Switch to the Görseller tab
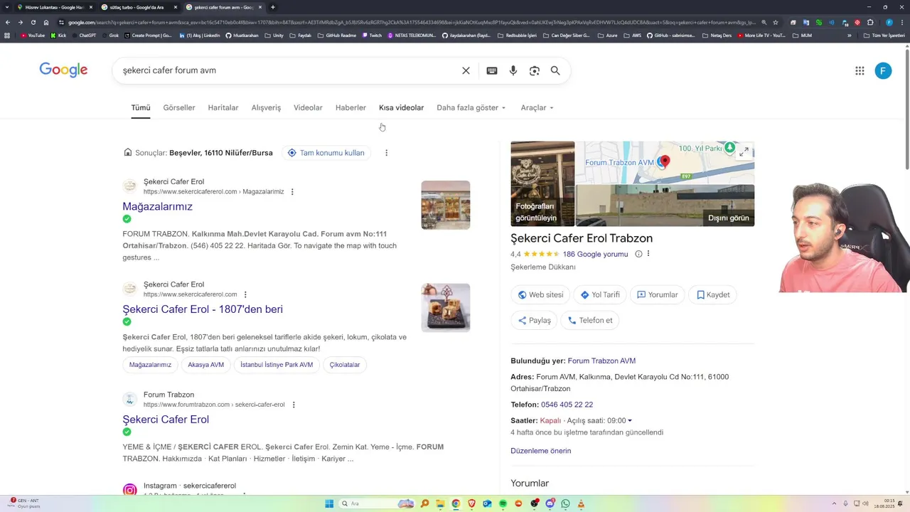 pyautogui.click(x=179, y=108)
